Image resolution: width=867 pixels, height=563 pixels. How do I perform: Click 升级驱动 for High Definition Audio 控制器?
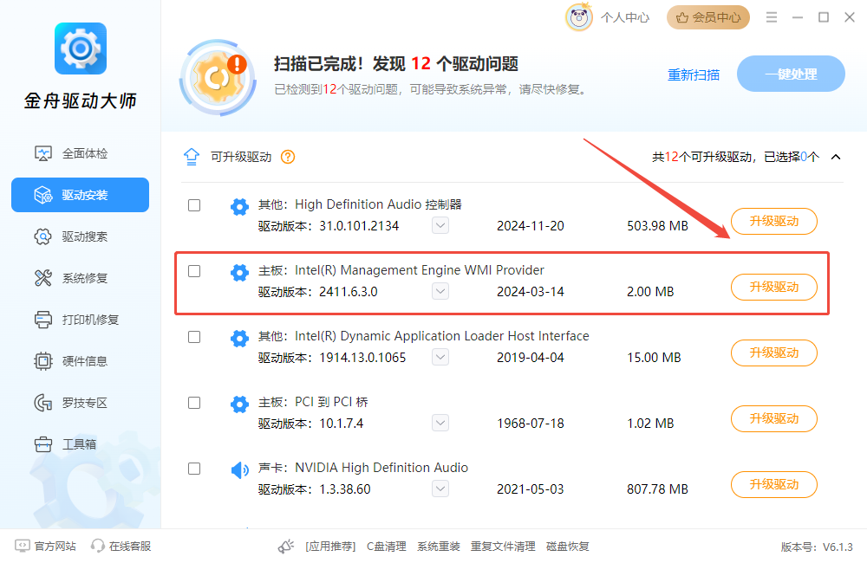pyautogui.click(x=774, y=222)
